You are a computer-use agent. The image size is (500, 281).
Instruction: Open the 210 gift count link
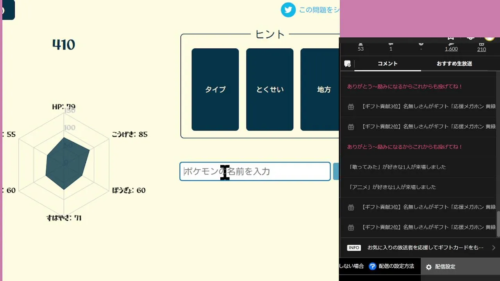tap(482, 49)
